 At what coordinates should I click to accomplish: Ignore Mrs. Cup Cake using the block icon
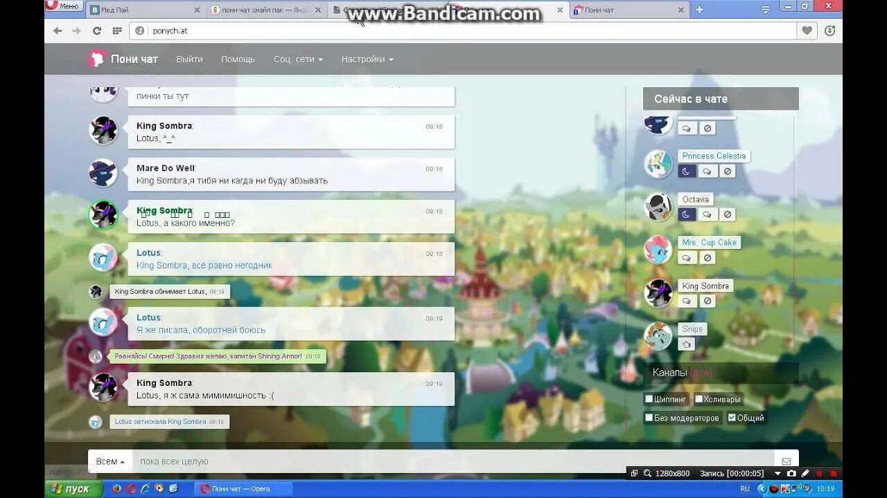(x=707, y=258)
